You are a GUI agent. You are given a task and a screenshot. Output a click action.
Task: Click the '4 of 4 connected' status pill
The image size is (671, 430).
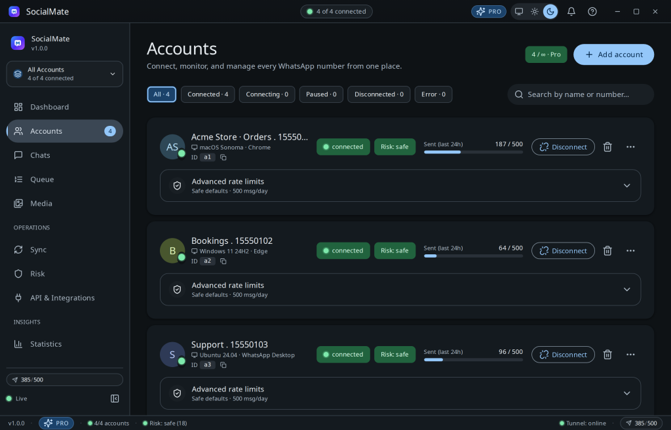tap(336, 12)
